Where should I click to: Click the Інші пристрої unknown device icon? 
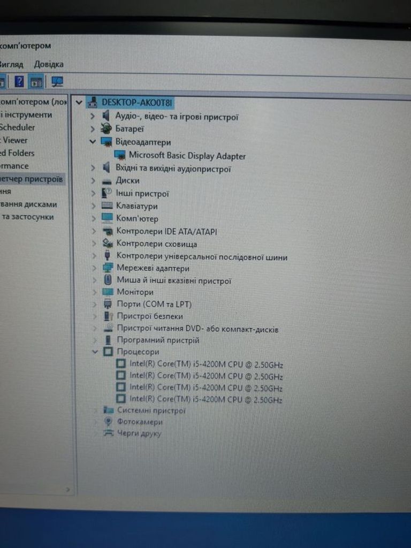tap(106, 193)
